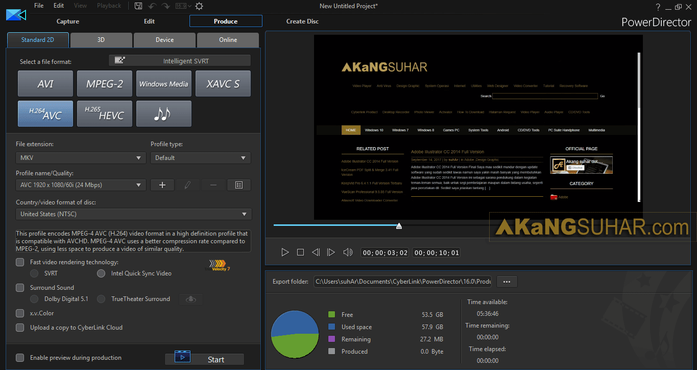Toggle Enable preview during production
697x370 pixels.
(x=20, y=358)
